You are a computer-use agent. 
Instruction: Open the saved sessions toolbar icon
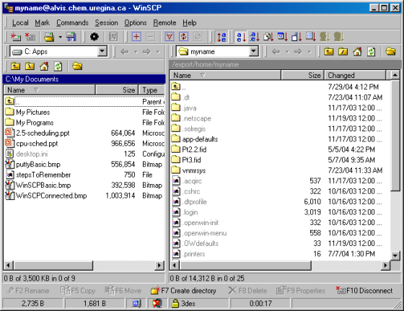pos(49,37)
